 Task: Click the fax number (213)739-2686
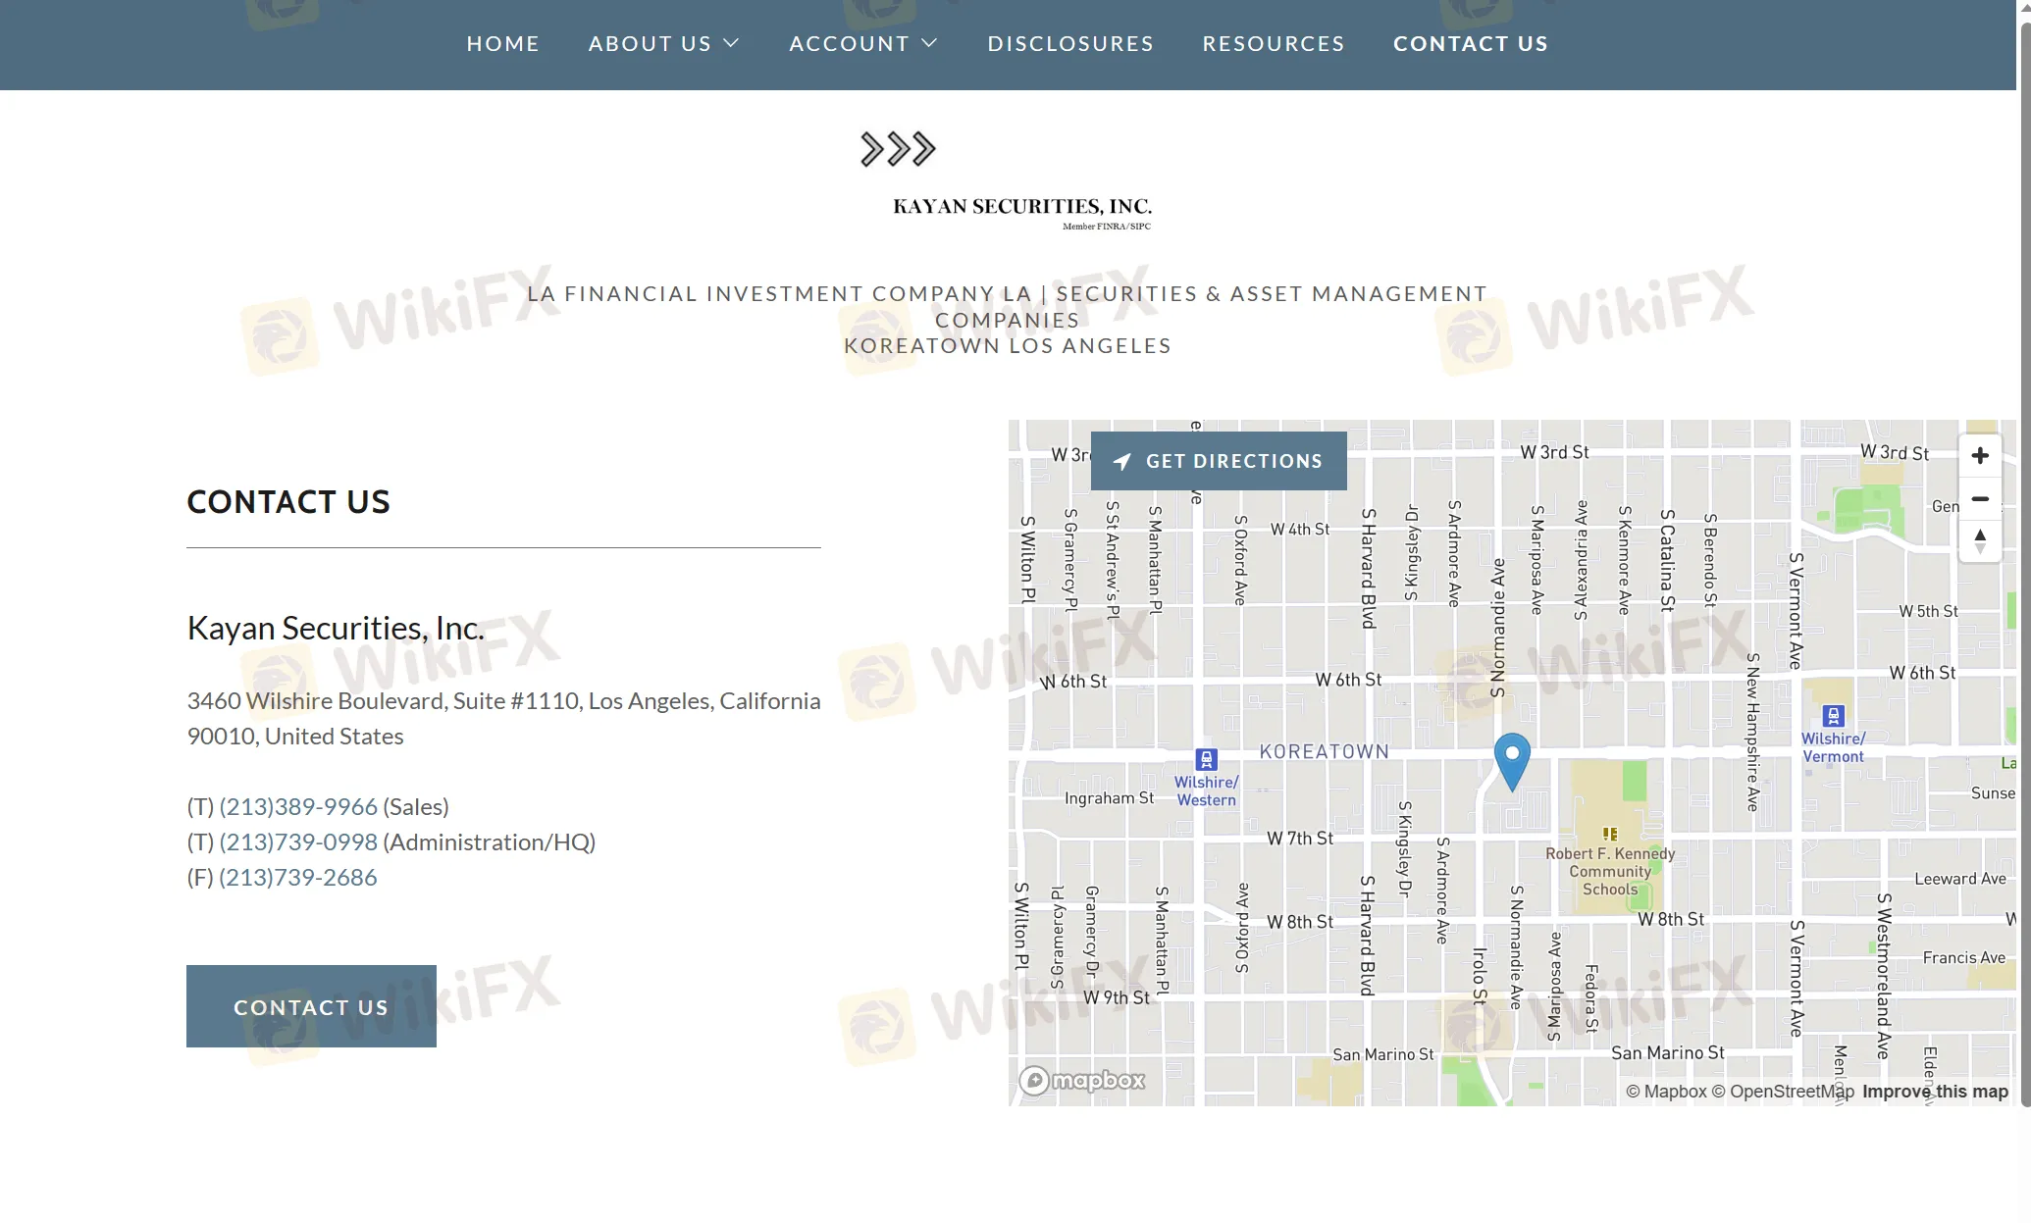coord(298,877)
